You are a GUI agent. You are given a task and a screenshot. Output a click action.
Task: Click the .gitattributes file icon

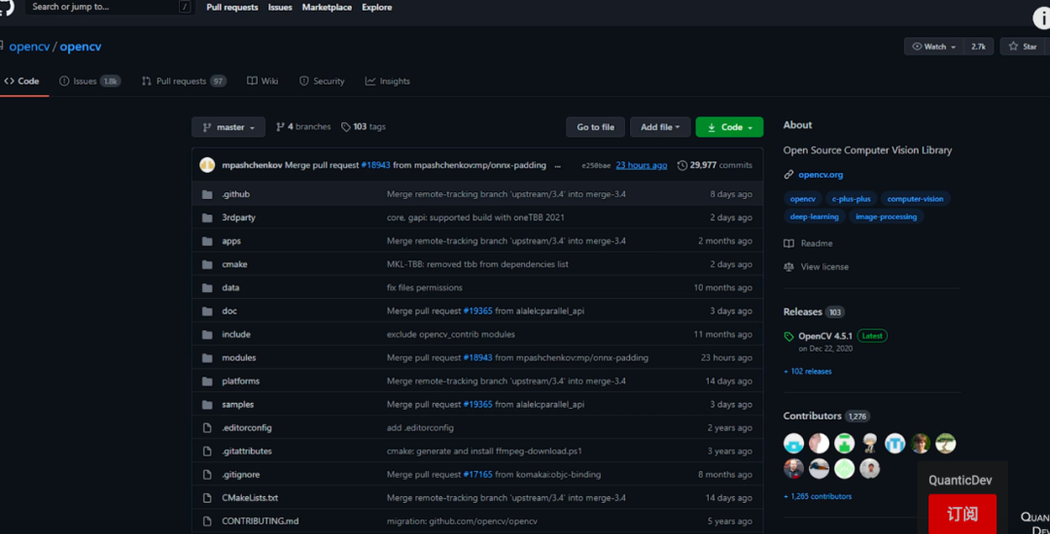point(207,451)
